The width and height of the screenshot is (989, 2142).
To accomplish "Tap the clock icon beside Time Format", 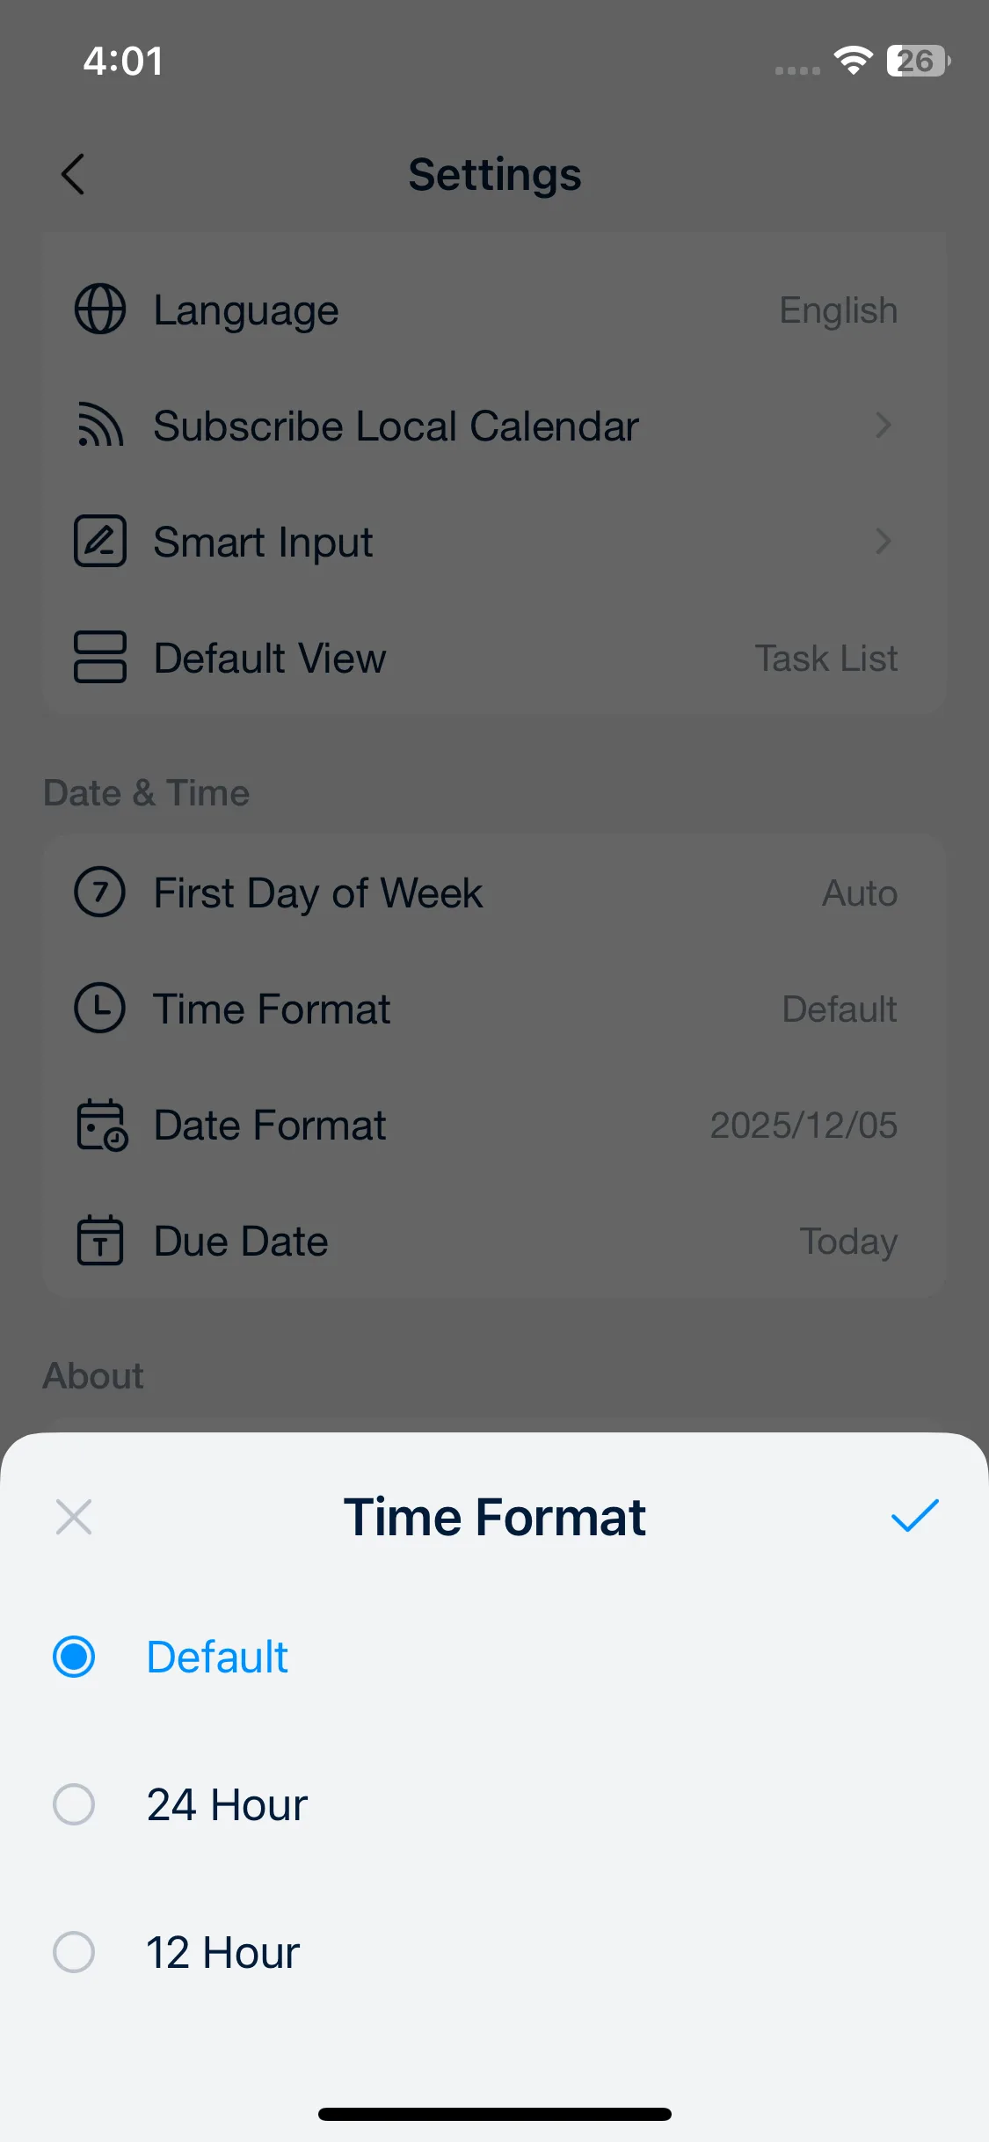I will (100, 1009).
